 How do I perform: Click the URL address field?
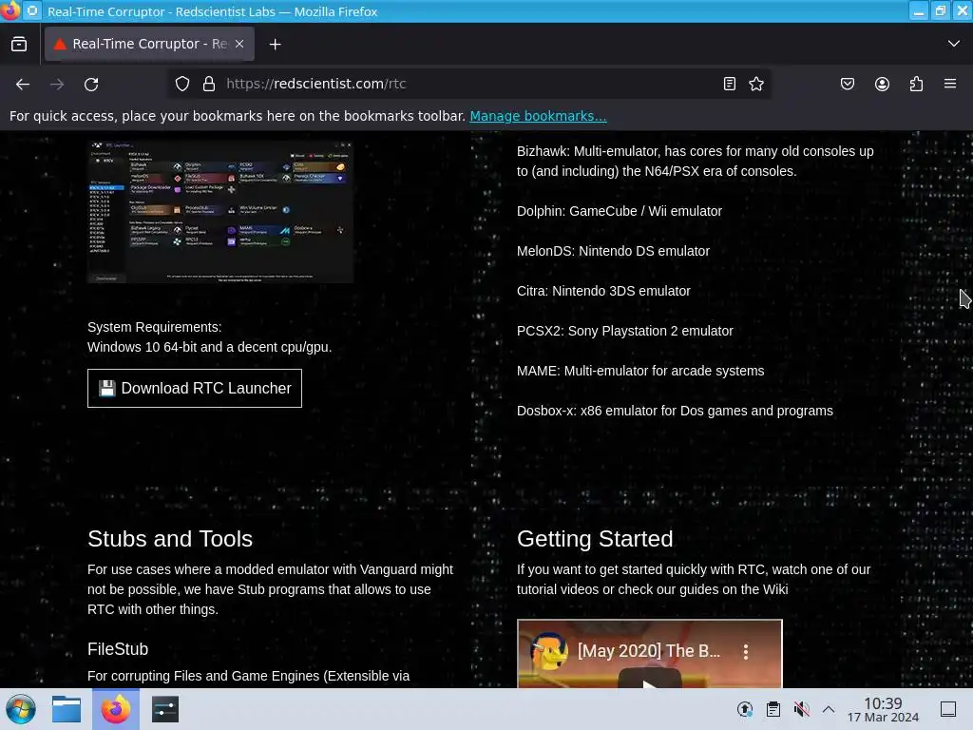tap(468, 84)
